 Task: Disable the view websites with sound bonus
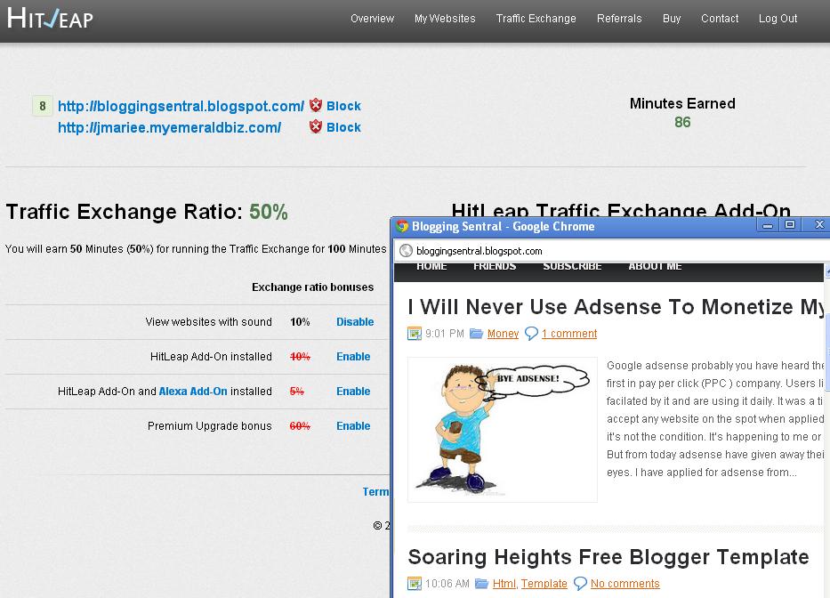(356, 322)
